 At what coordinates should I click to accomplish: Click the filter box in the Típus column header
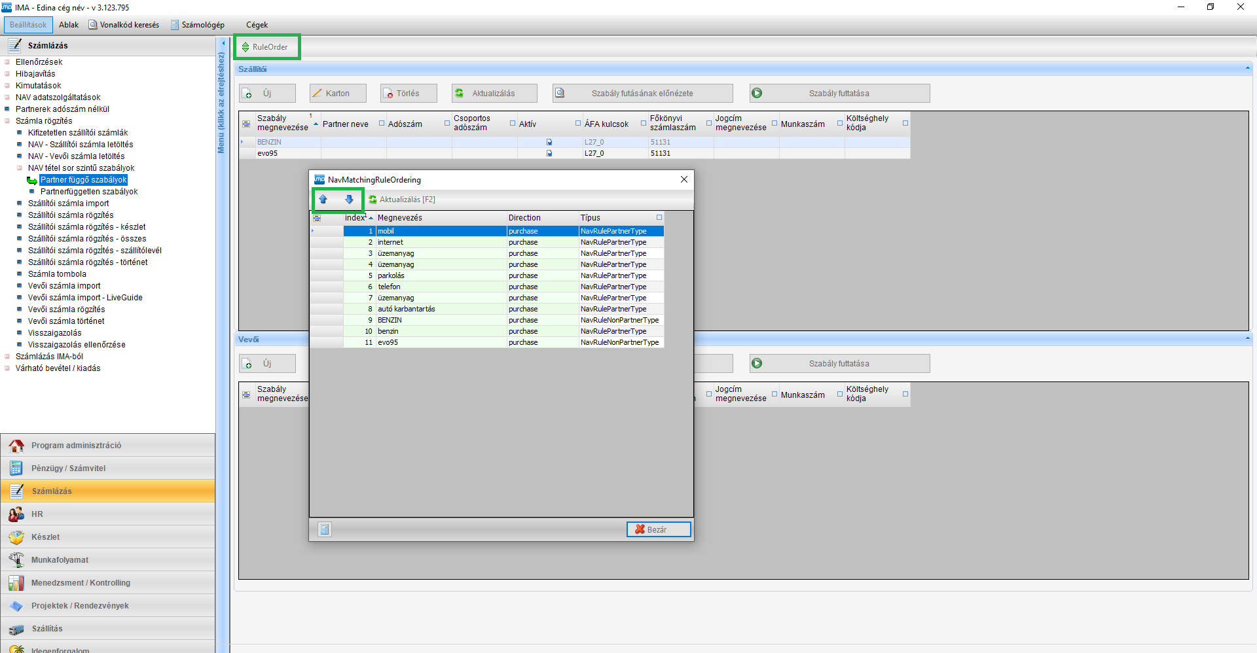click(x=659, y=217)
